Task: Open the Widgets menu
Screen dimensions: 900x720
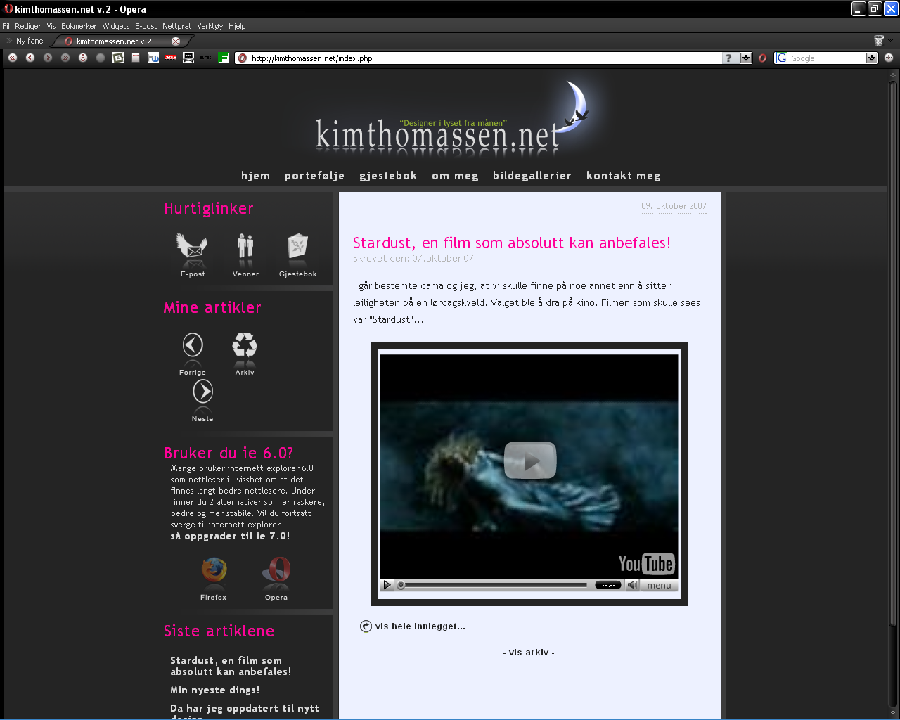Action: tap(116, 26)
